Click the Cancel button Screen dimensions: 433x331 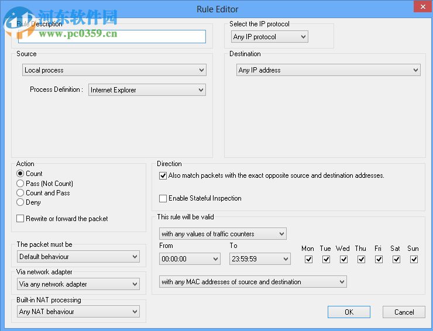(x=404, y=312)
